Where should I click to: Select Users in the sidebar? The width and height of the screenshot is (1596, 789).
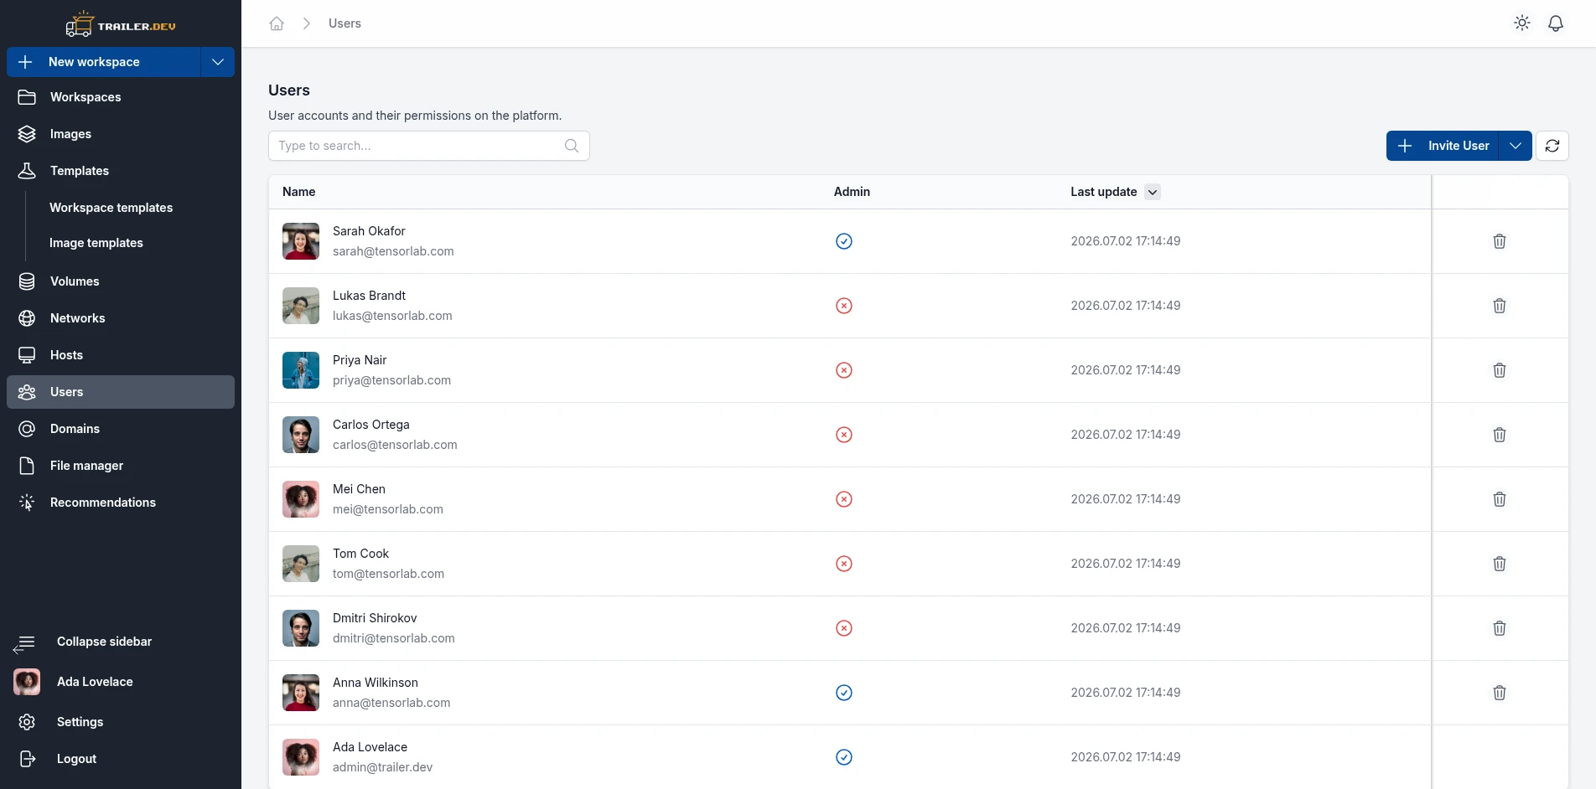[x=121, y=392]
